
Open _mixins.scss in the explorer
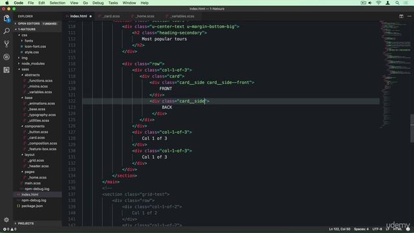[38, 86]
